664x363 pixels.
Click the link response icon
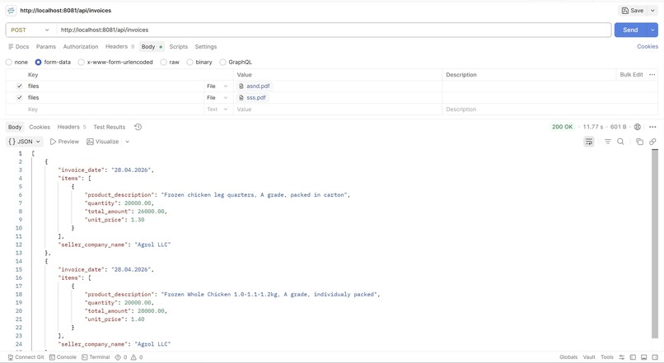pos(652,142)
